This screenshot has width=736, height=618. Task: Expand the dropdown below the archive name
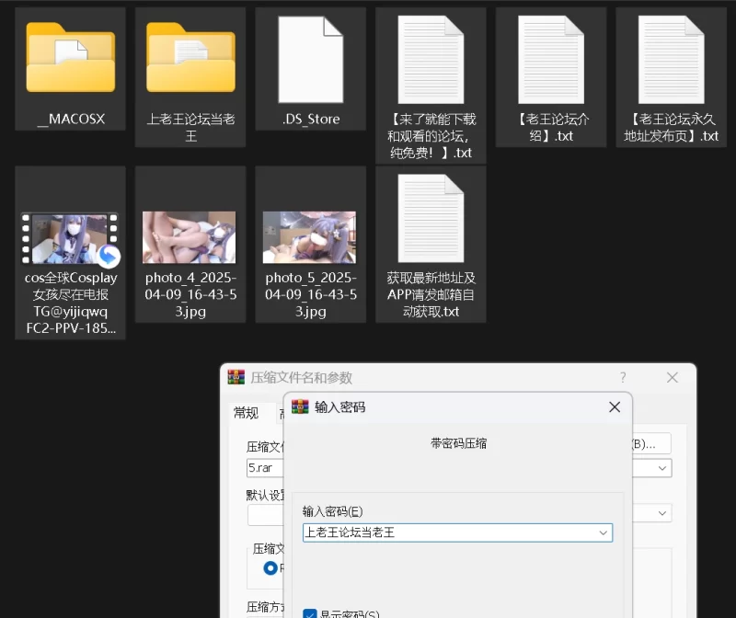[x=662, y=513]
